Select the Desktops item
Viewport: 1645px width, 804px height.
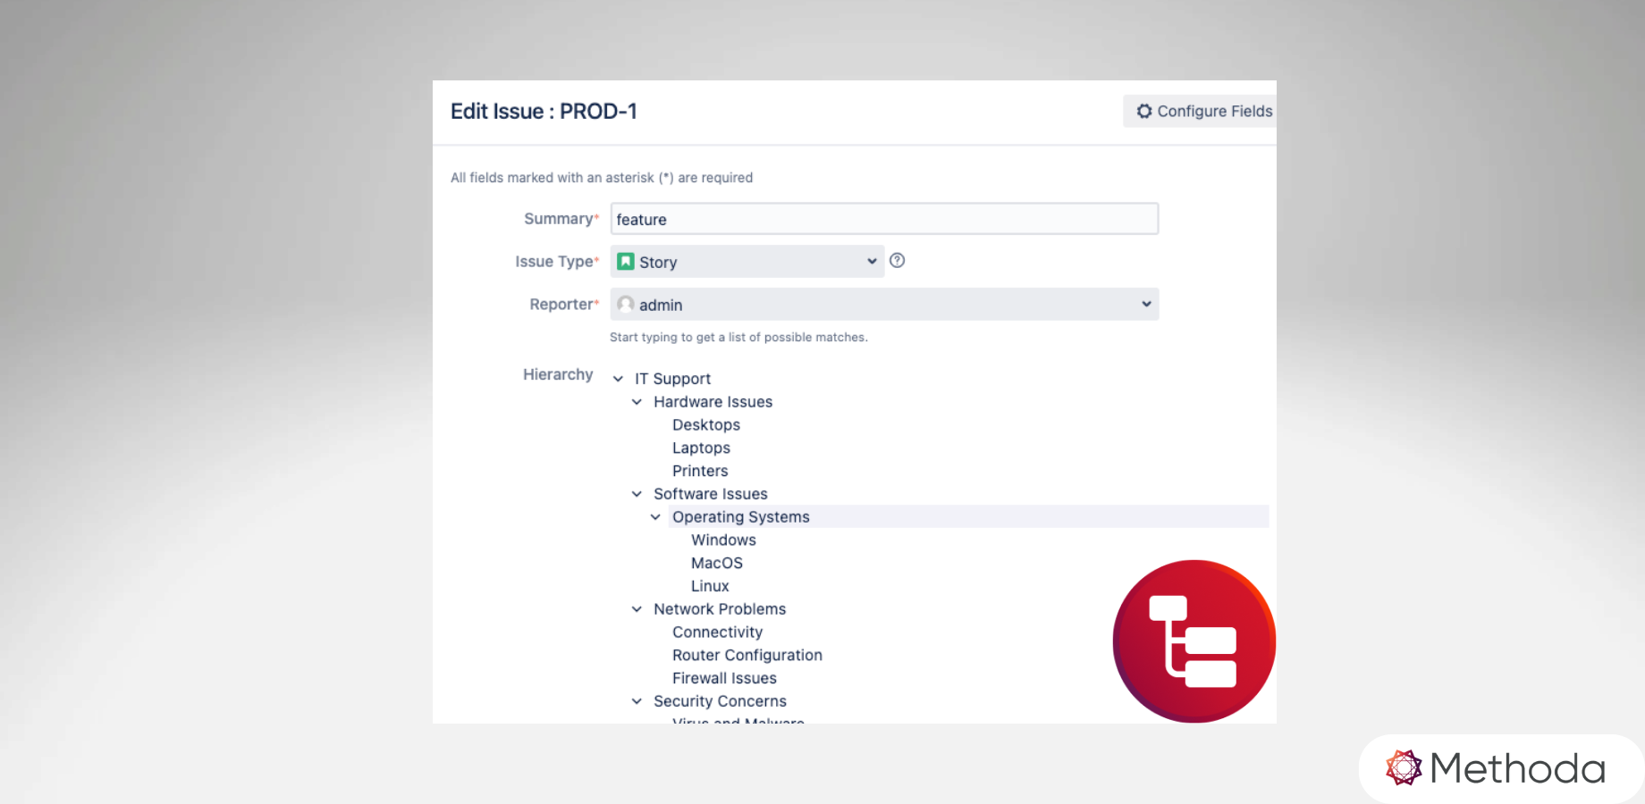pos(706,425)
